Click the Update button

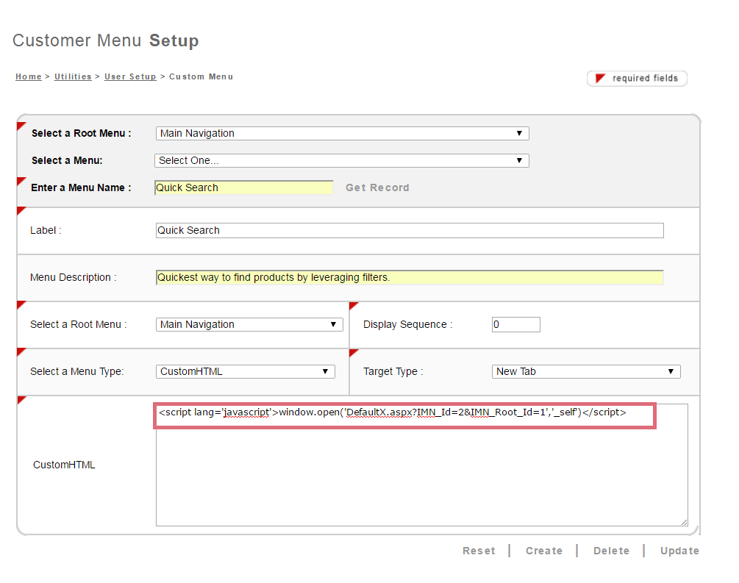(679, 551)
